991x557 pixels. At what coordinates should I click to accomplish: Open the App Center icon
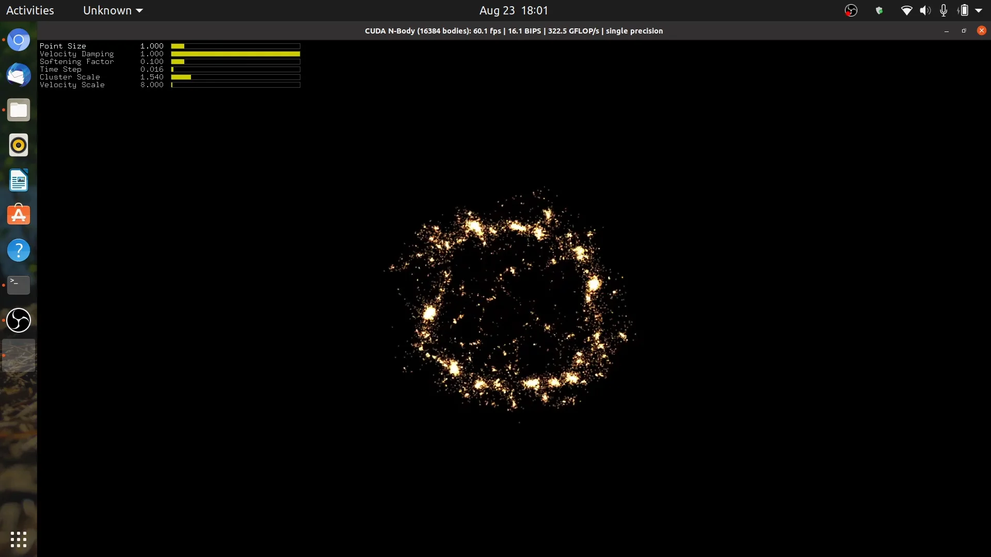[19, 214]
